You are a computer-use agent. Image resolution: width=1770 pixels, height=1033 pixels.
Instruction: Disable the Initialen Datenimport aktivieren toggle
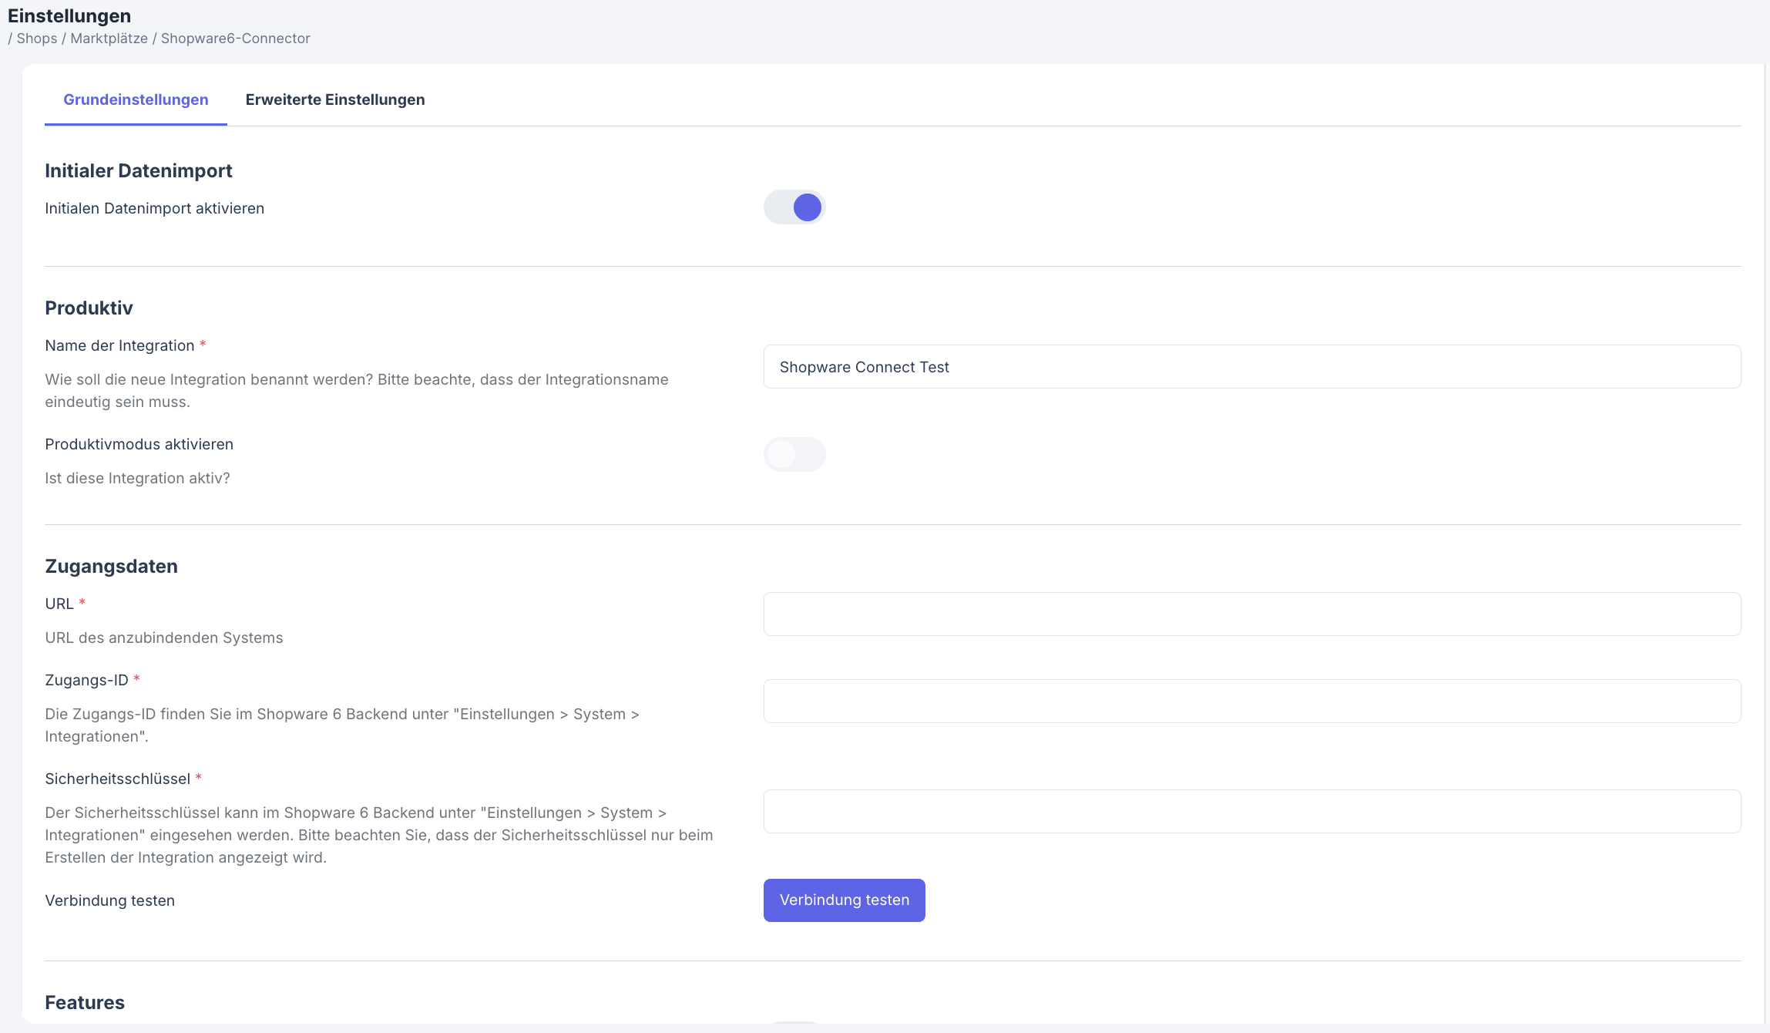(794, 207)
